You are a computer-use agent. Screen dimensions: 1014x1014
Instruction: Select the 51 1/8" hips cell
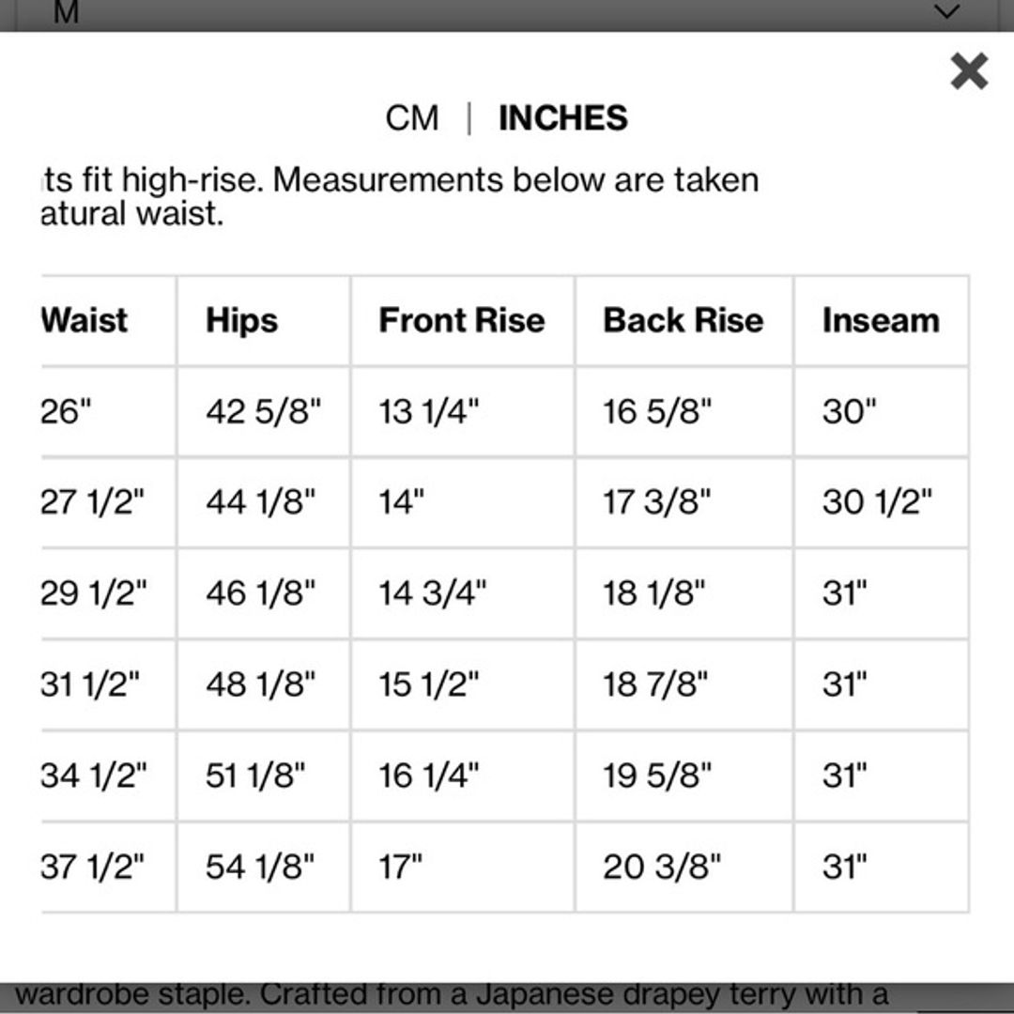256,776
